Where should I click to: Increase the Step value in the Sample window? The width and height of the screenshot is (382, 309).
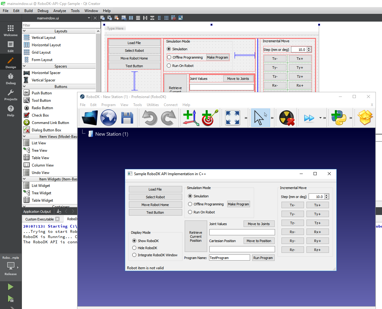[327, 196]
